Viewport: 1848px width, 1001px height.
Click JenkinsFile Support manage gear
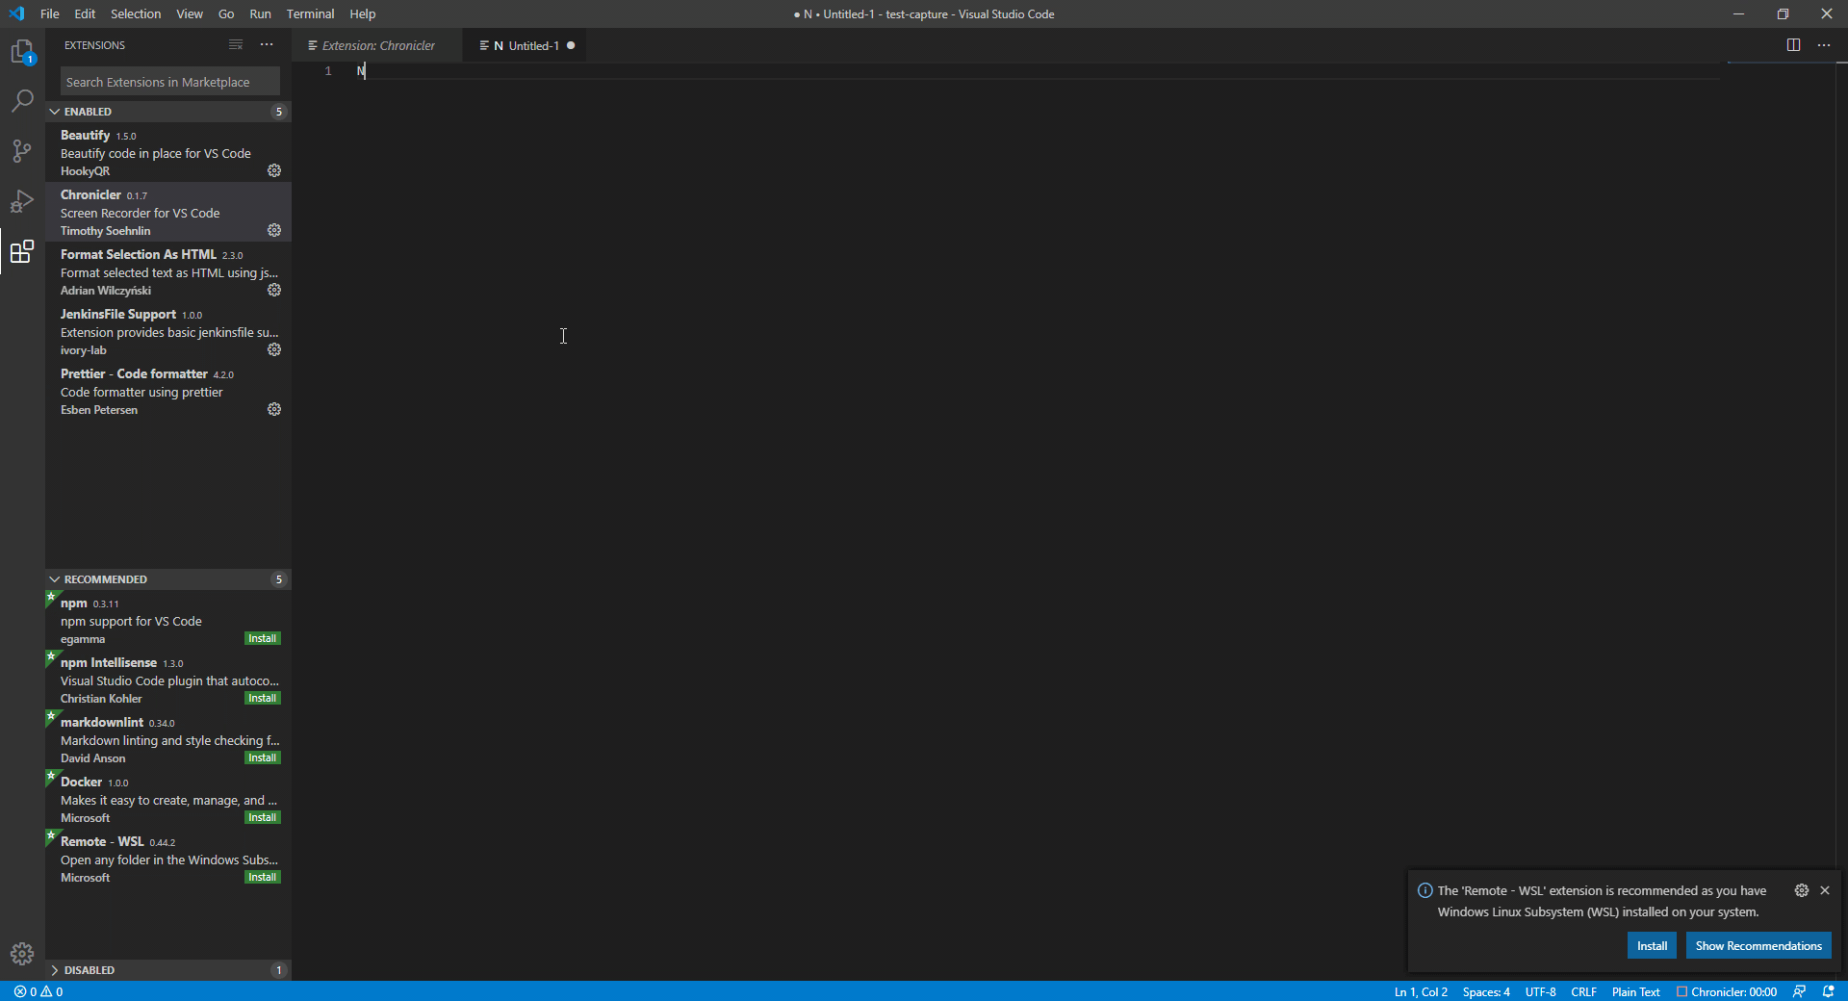(x=274, y=349)
